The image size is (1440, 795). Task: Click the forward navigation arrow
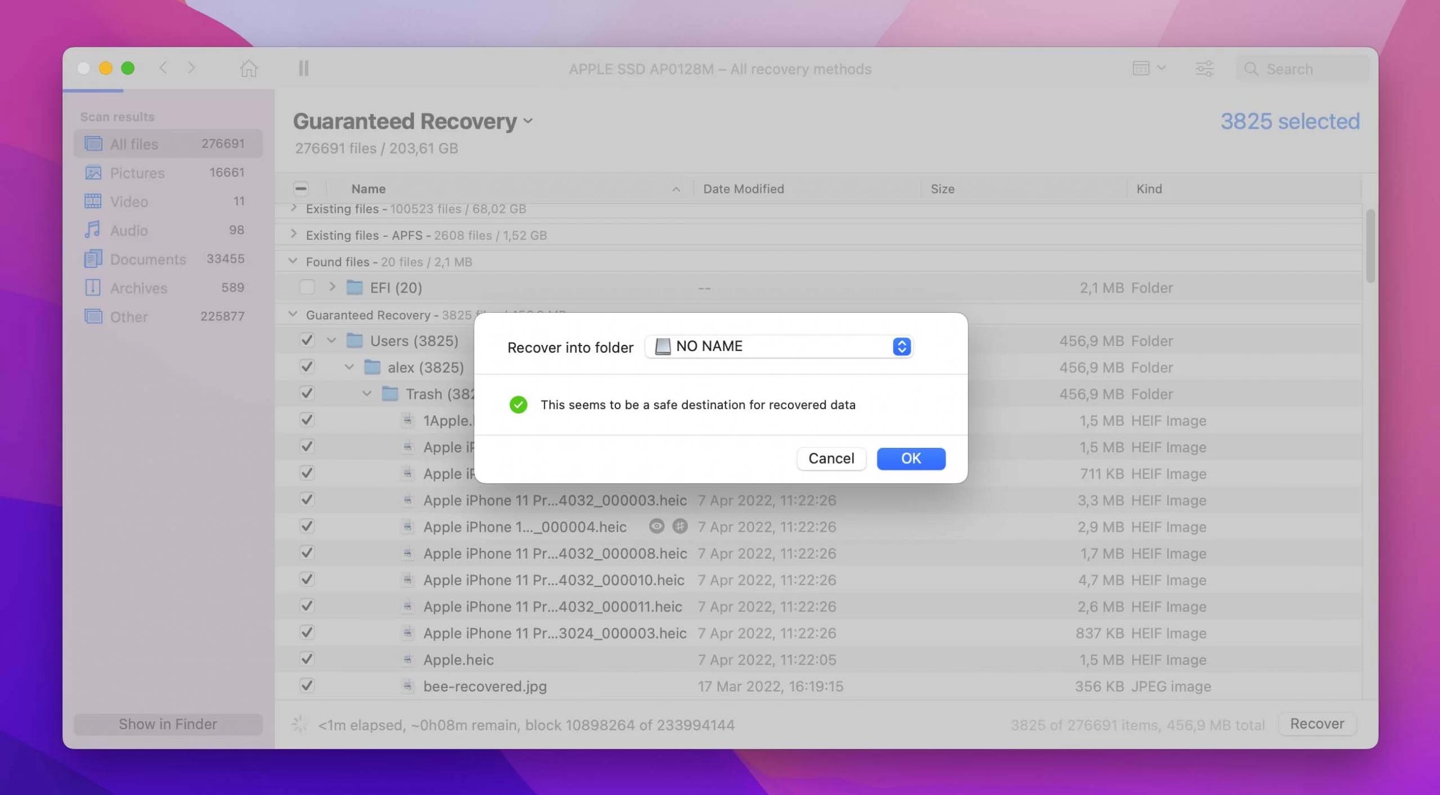click(191, 69)
